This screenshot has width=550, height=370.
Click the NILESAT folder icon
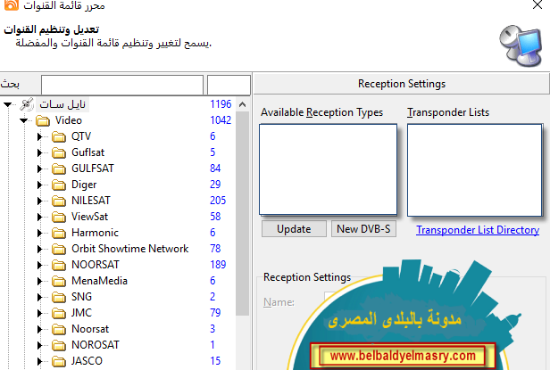59,201
